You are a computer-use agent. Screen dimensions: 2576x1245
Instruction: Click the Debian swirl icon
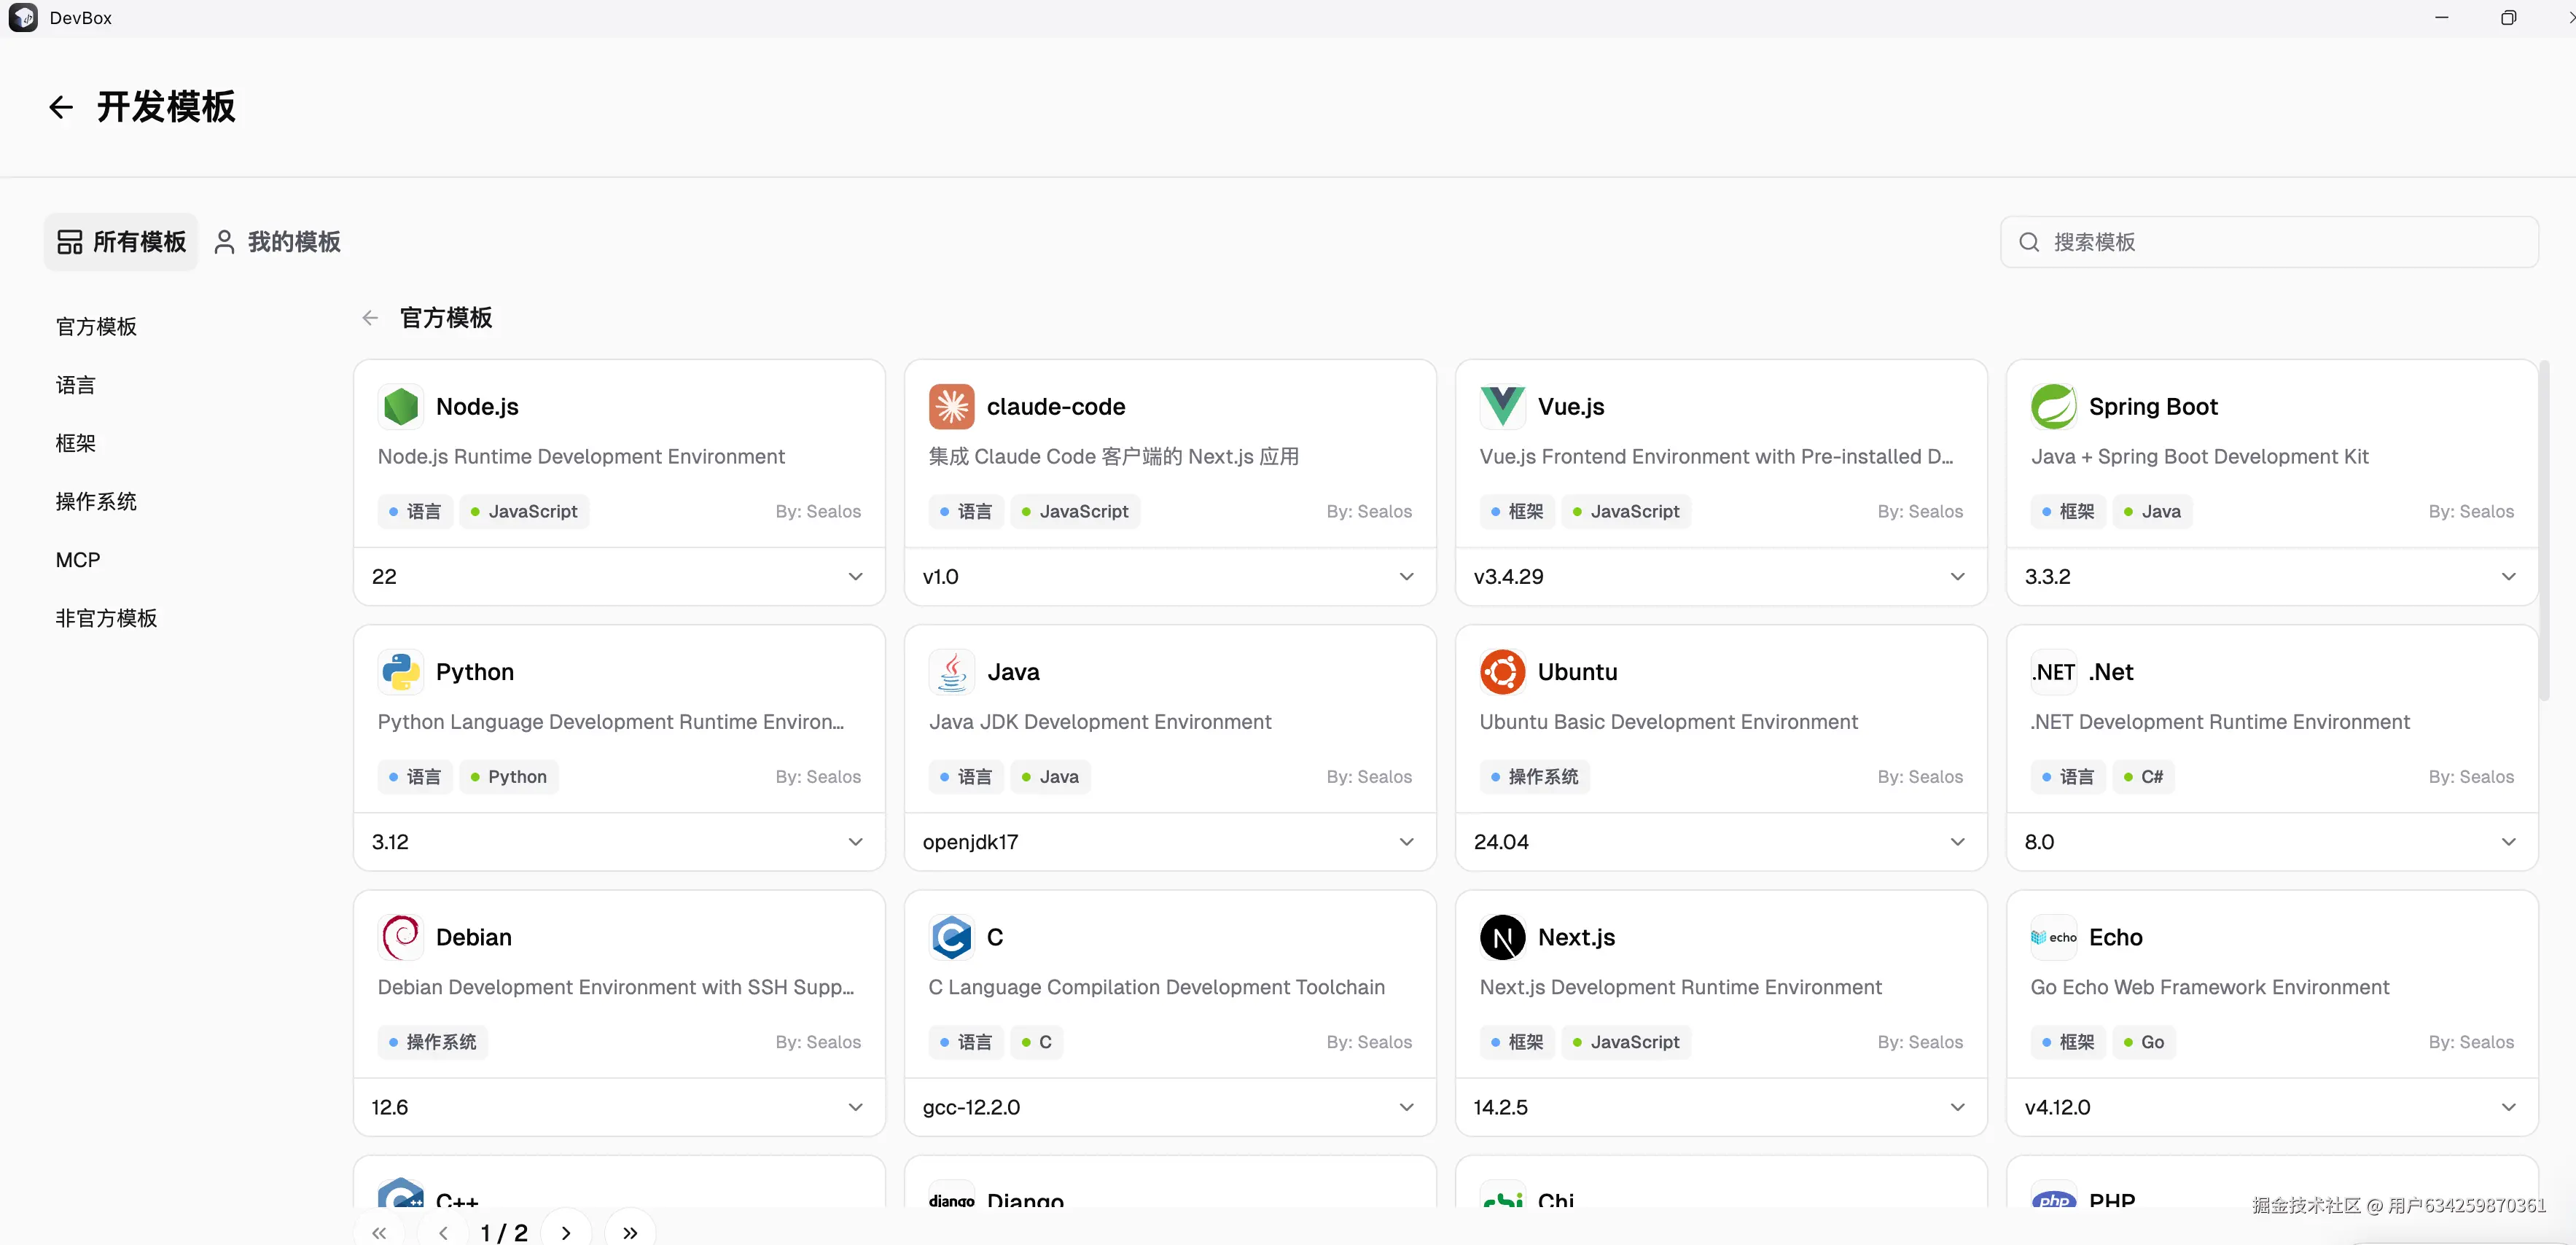(401, 937)
